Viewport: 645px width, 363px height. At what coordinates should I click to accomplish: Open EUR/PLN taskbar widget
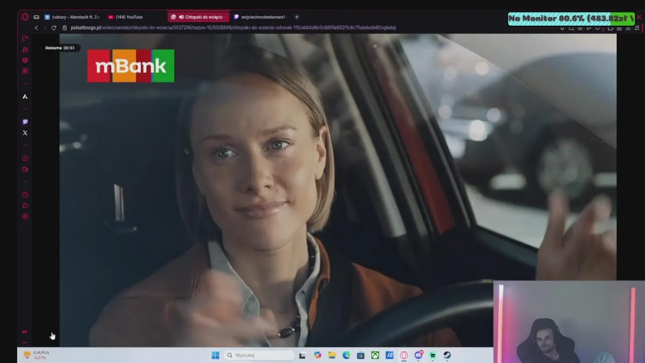(x=36, y=355)
